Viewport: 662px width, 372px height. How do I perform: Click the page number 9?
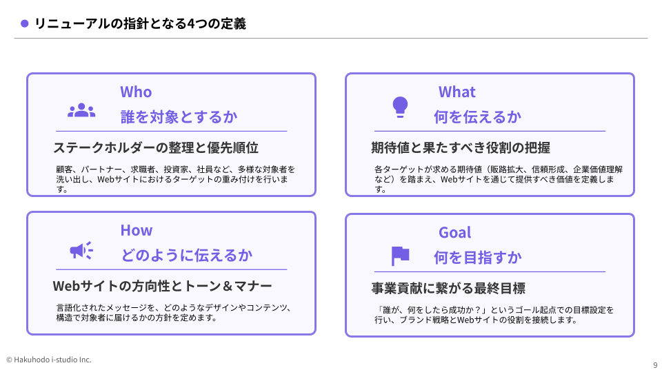(655, 365)
